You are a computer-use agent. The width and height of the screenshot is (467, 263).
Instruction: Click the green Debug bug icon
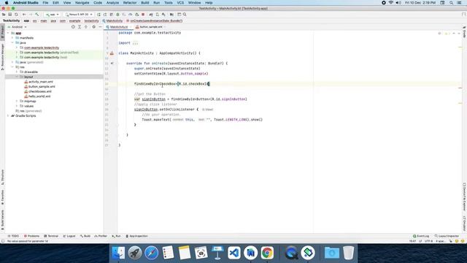117,15
